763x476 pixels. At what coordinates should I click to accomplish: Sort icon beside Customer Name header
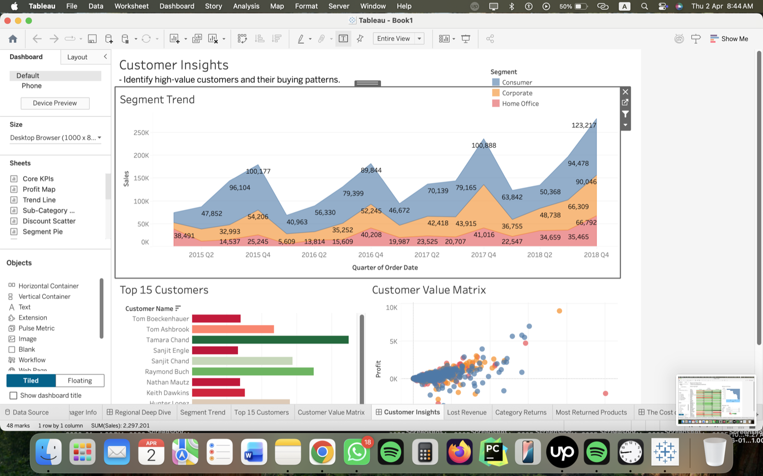point(178,308)
